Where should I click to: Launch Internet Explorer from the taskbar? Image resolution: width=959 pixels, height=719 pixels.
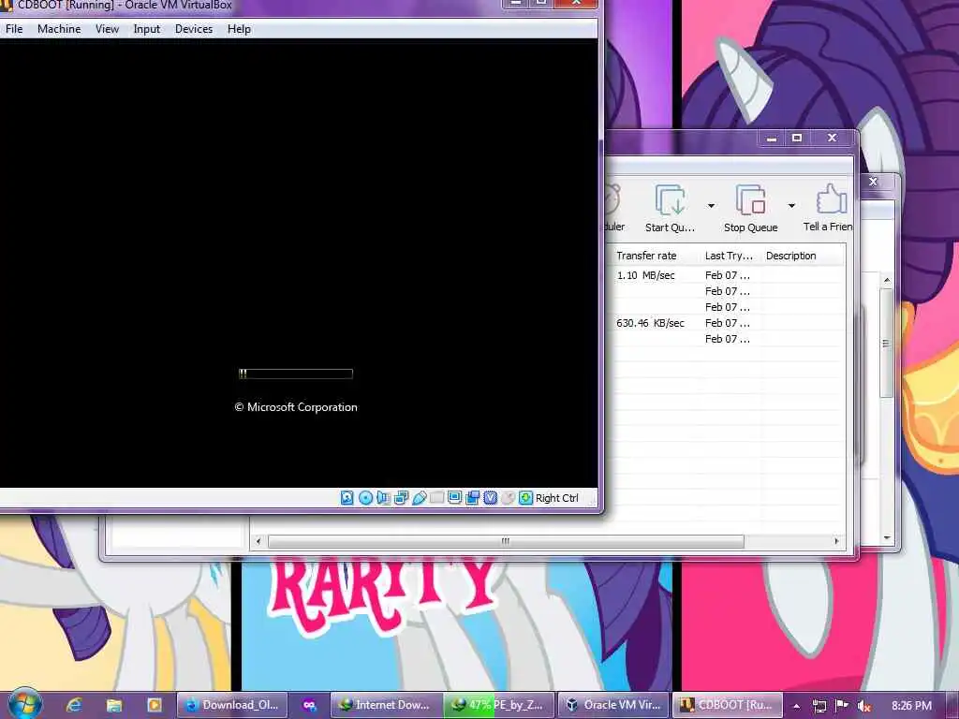74,705
